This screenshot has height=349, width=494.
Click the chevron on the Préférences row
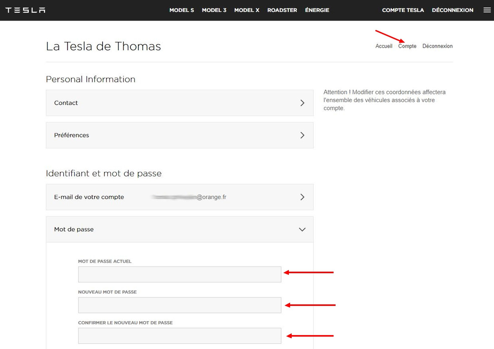coord(302,135)
